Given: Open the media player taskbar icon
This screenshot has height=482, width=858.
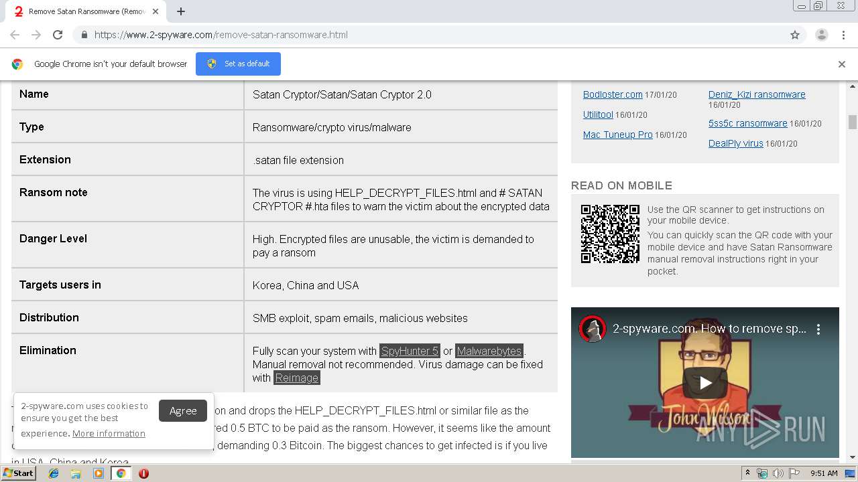Looking at the screenshot, I should (99, 473).
